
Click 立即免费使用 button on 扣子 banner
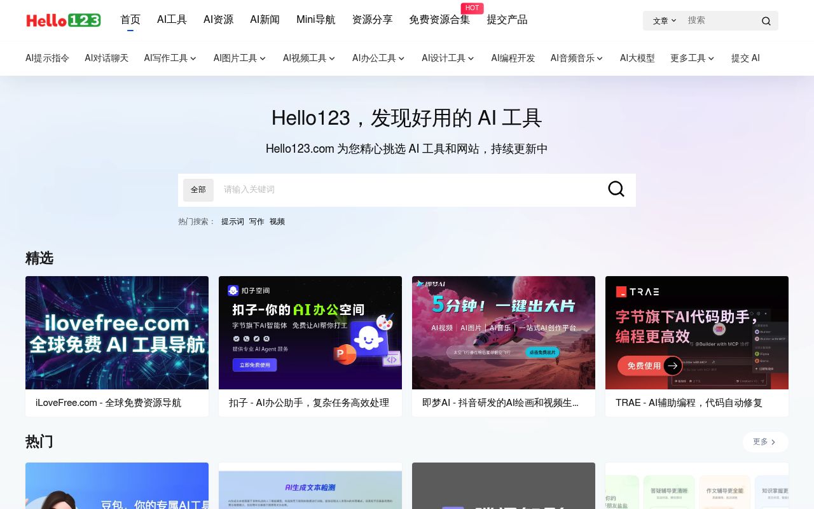(x=254, y=365)
